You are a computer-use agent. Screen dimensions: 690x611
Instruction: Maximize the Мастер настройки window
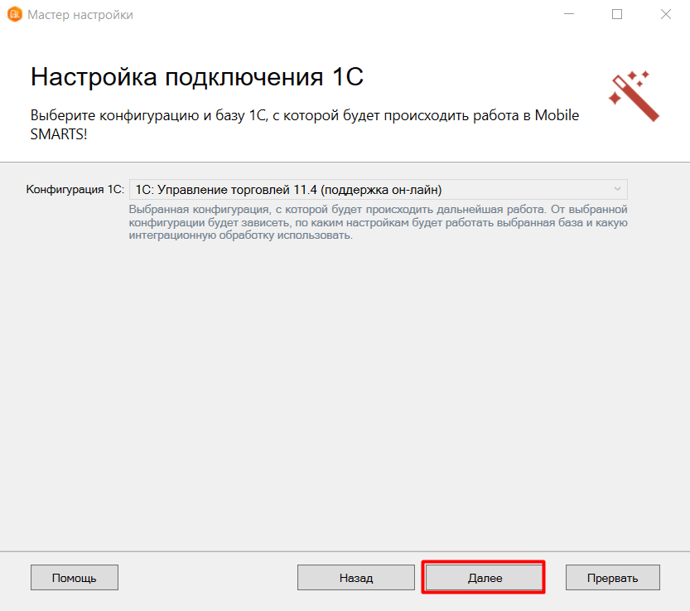(x=617, y=14)
